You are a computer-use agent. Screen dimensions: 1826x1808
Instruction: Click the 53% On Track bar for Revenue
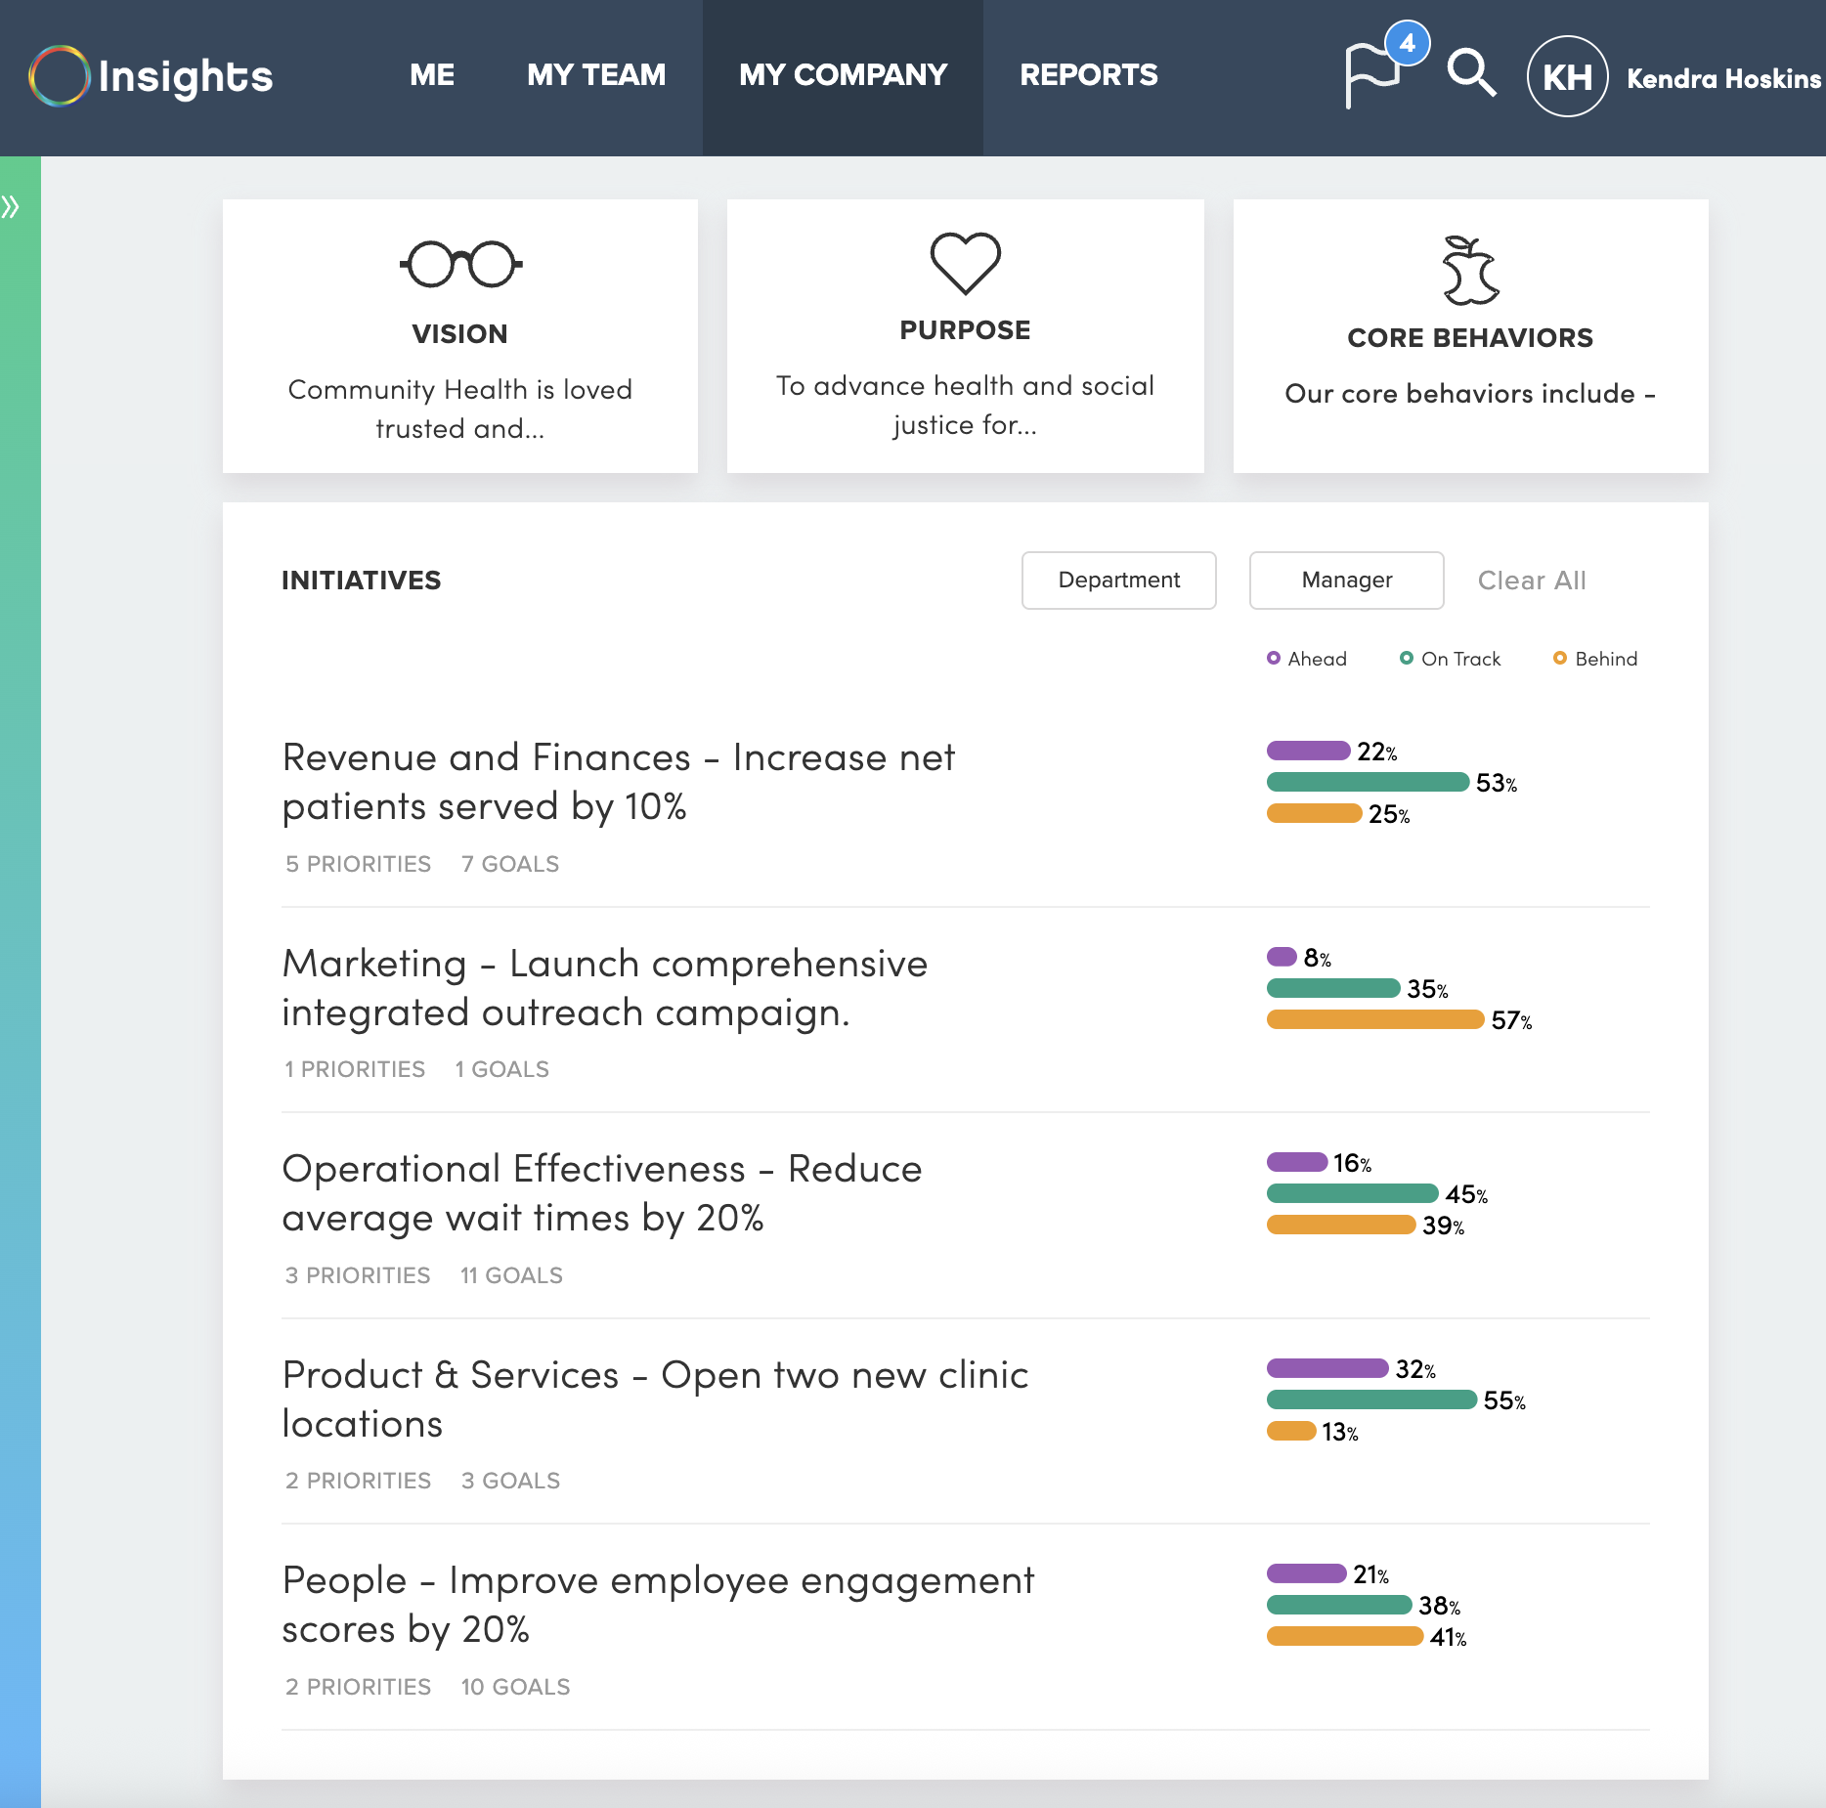(1367, 782)
